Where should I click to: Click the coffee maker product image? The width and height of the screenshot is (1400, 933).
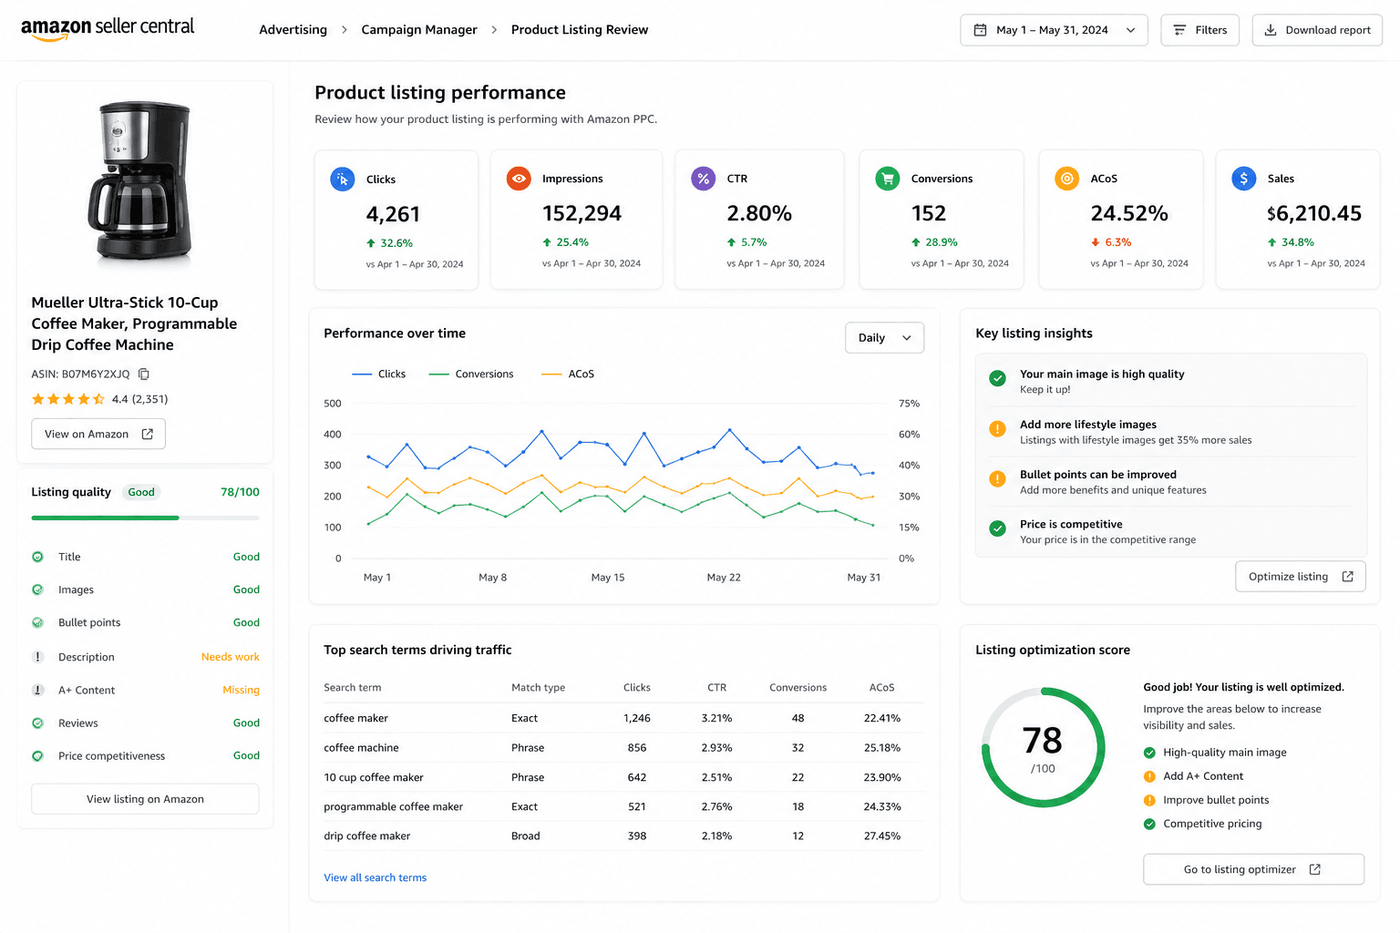click(142, 182)
